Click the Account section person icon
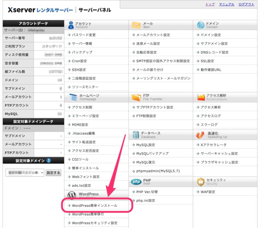Viewport: 260px width, 228px height. click(x=71, y=25)
